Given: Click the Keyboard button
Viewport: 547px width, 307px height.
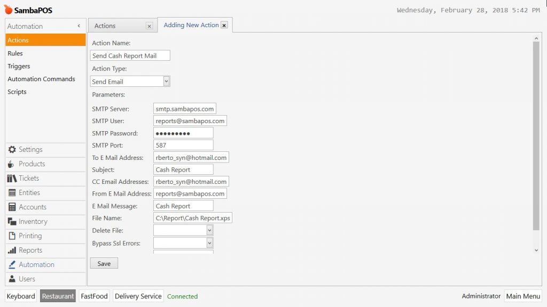Looking at the screenshot, I should [x=21, y=296].
